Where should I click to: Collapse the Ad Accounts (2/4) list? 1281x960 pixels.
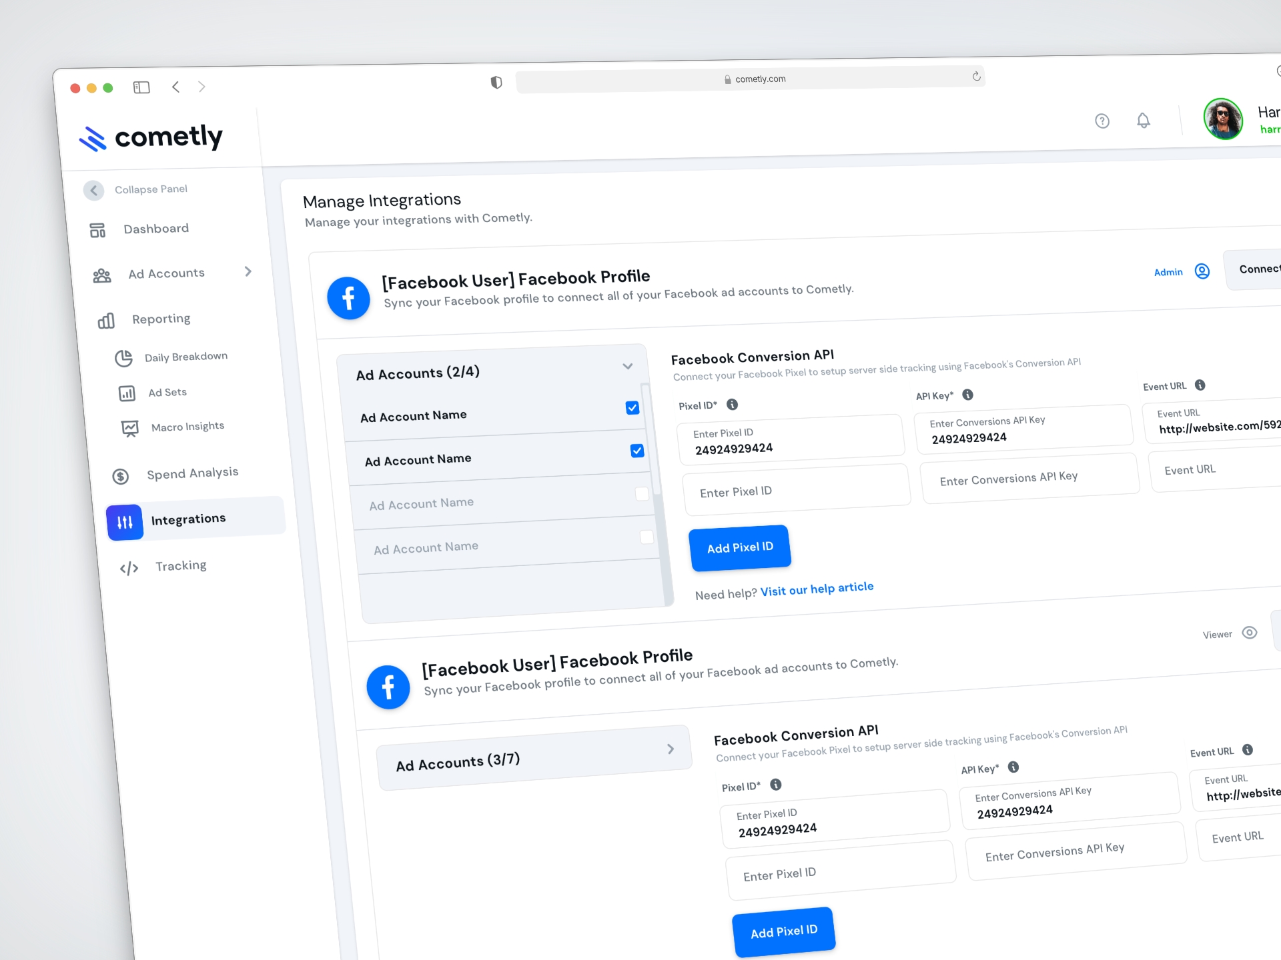(627, 366)
